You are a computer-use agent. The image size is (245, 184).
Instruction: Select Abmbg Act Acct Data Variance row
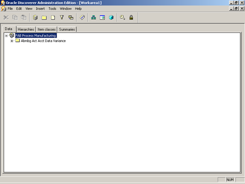(43, 41)
